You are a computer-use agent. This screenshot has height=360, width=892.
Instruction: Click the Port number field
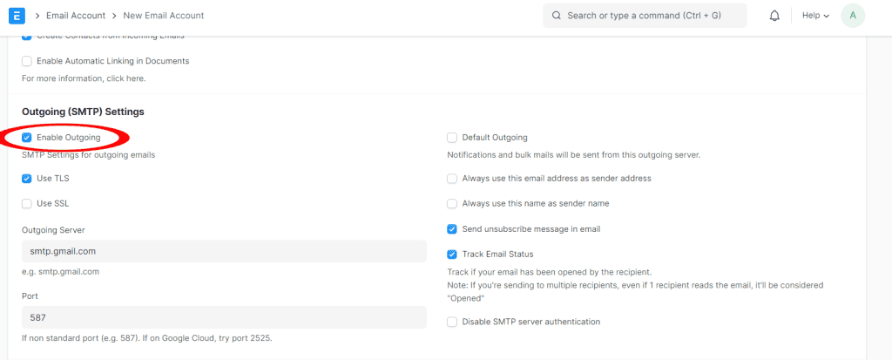click(x=223, y=318)
